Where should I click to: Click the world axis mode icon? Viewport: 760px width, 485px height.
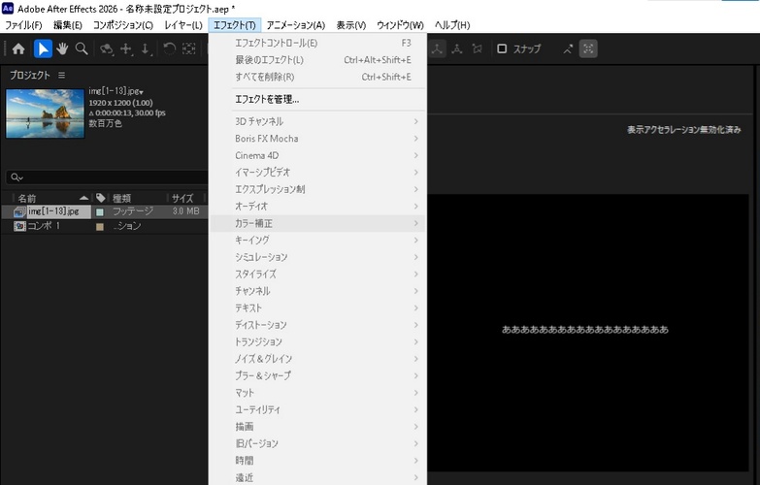[457, 48]
